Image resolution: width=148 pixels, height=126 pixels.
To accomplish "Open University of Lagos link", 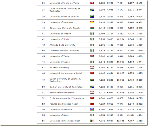I will tap(60, 62).
